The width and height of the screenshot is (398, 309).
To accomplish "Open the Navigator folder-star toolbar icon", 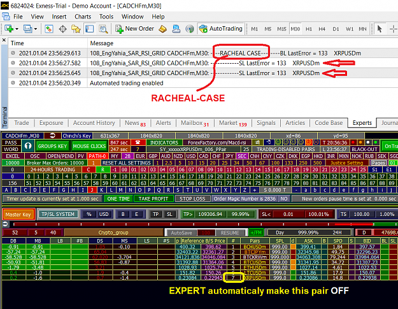I will pyautogui.click(x=76, y=29).
